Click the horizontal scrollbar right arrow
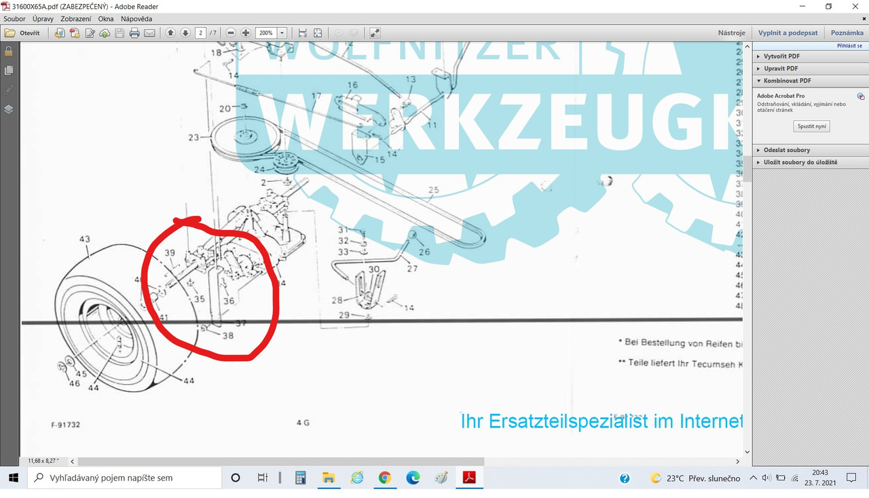Screen dimensions: 869x498 pyautogui.click(x=738, y=461)
